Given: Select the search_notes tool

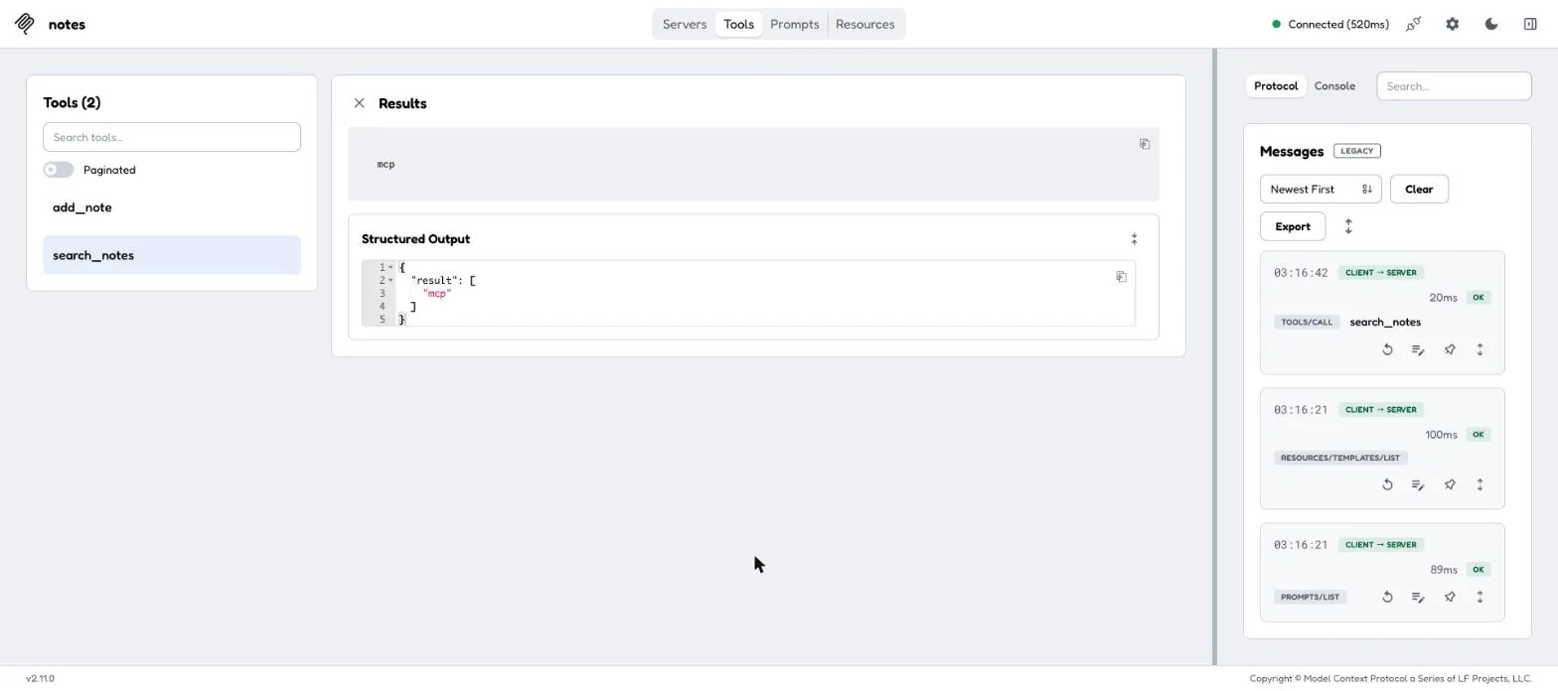Looking at the screenshot, I should 172,255.
